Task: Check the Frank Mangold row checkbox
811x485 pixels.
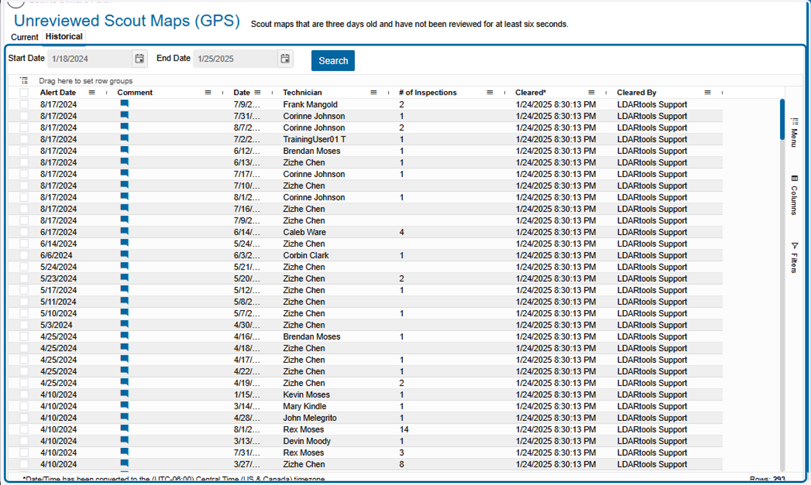Action: pos(24,105)
